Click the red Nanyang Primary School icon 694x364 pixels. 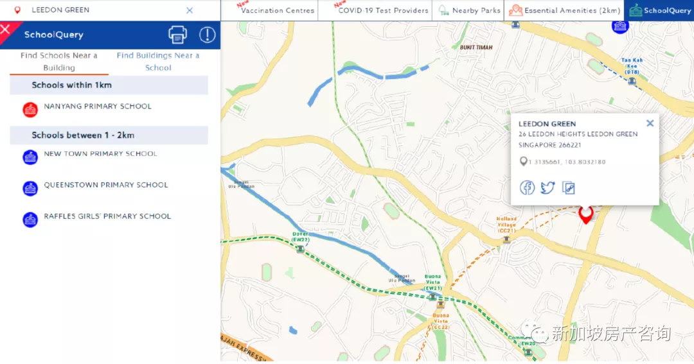pyautogui.click(x=30, y=109)
